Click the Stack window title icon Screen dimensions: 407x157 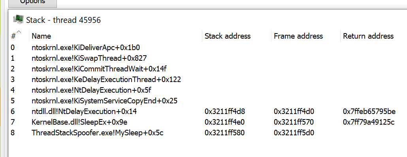pos(18,20)
